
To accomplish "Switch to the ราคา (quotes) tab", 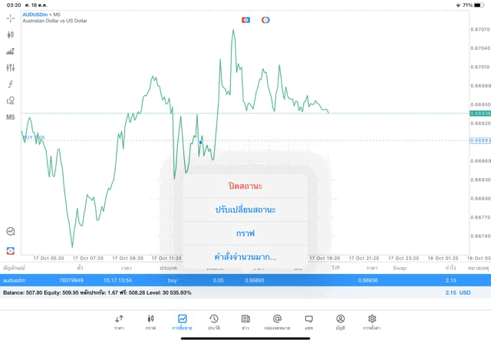I will (119, 322).
